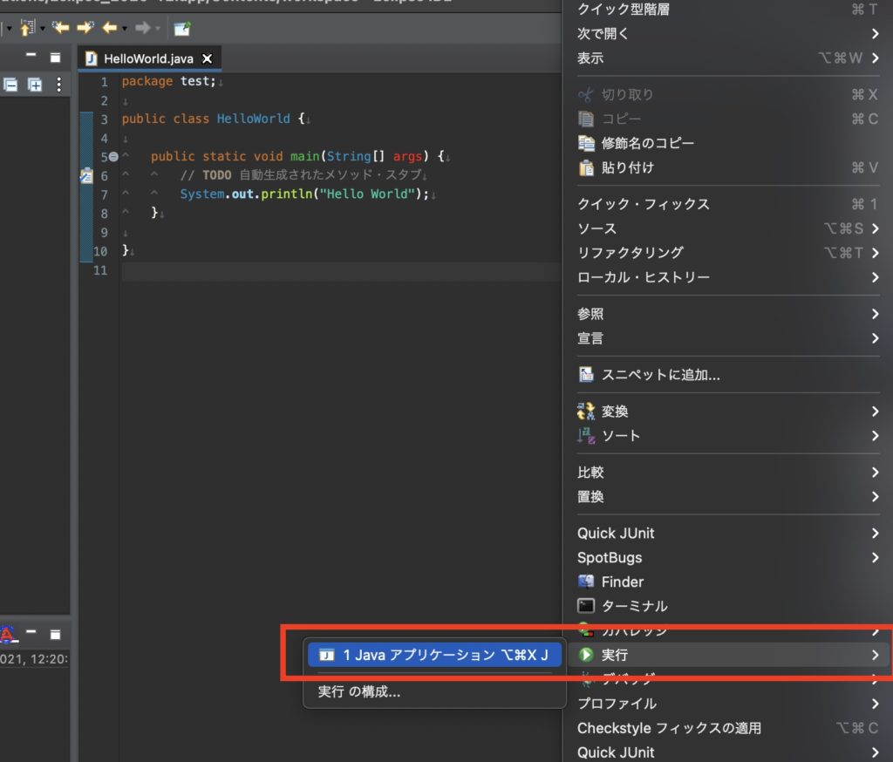This screenshot has width=893, height=762.
Task: Expand the ソート submenu
Action: [x=727, y=436]
